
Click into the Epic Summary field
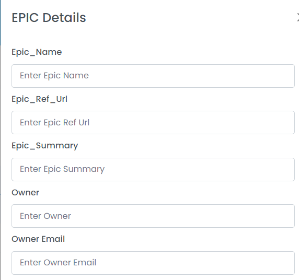153,169
